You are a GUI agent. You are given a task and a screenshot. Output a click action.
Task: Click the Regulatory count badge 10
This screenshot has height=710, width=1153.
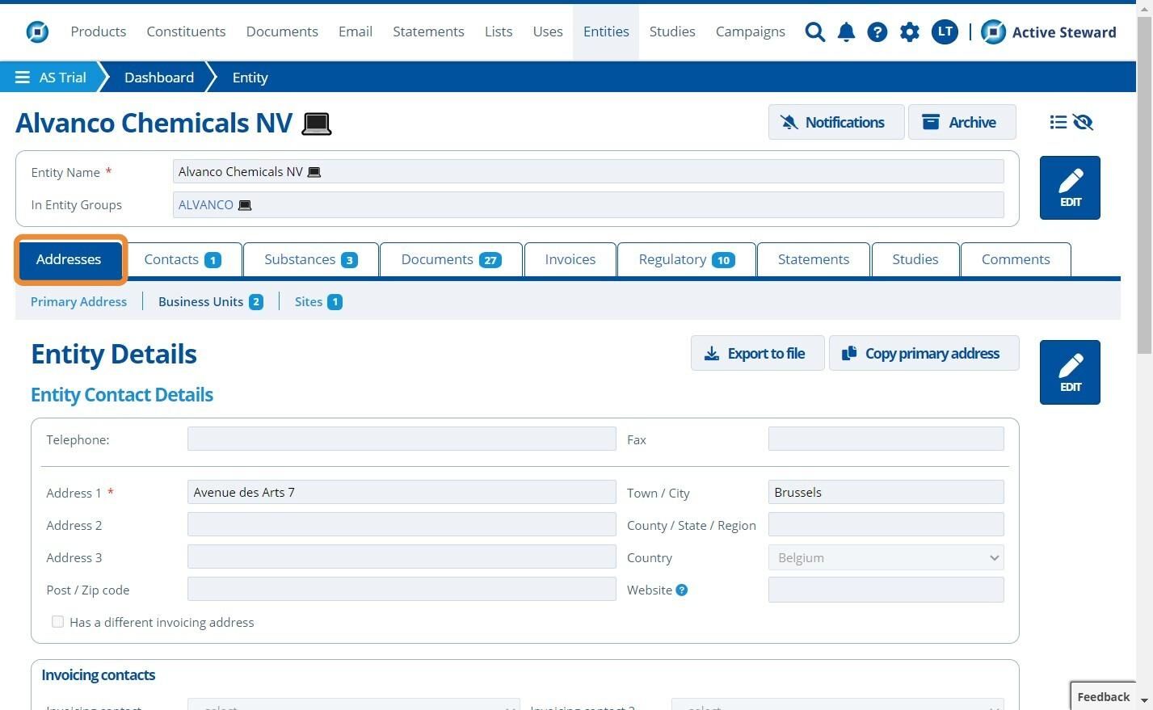723,260
